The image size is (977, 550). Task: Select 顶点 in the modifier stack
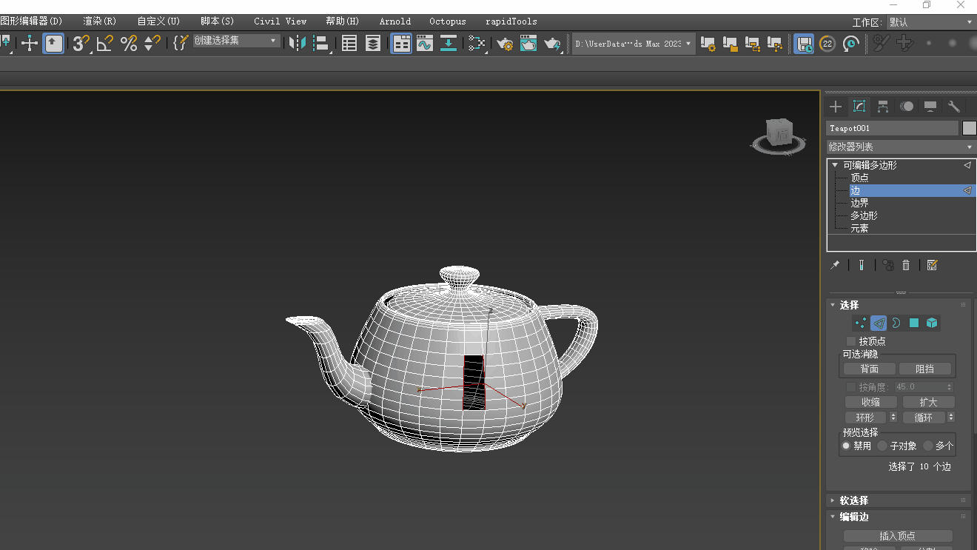(x=859, y=178)
